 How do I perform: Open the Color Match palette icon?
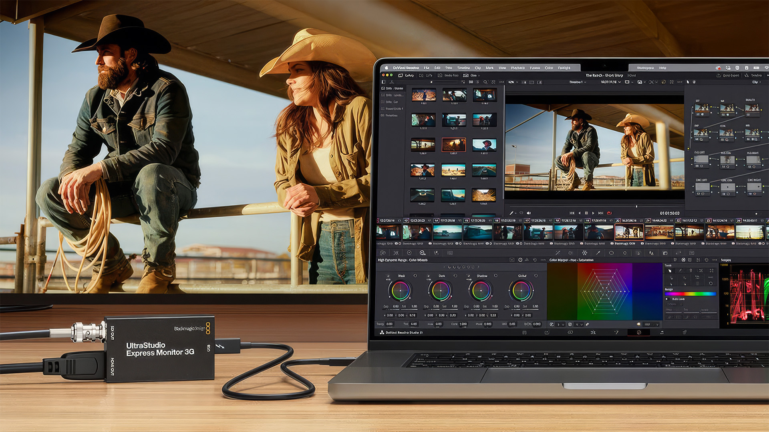tap(396, 253)
